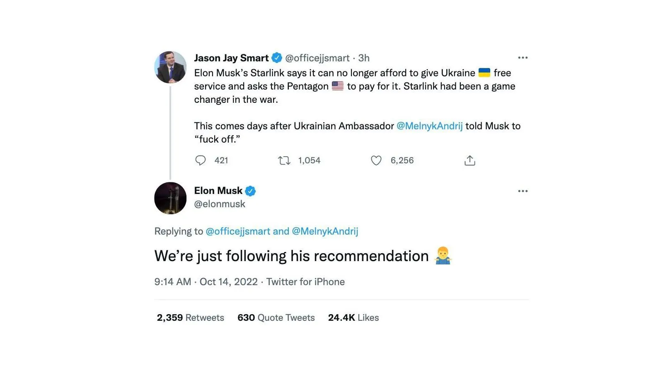The height and width of the screenshot is (373, 663).
Task: Click the Twitter for iPhone source label
Action: click(x=305, y=282)
